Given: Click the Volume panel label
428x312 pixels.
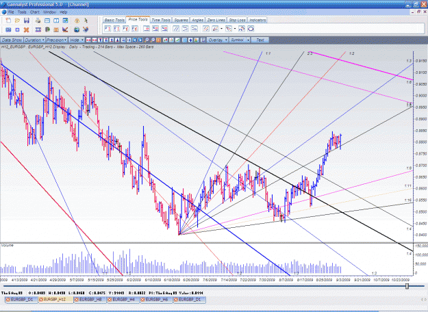Looking at the screenshot, I should 7,246.
